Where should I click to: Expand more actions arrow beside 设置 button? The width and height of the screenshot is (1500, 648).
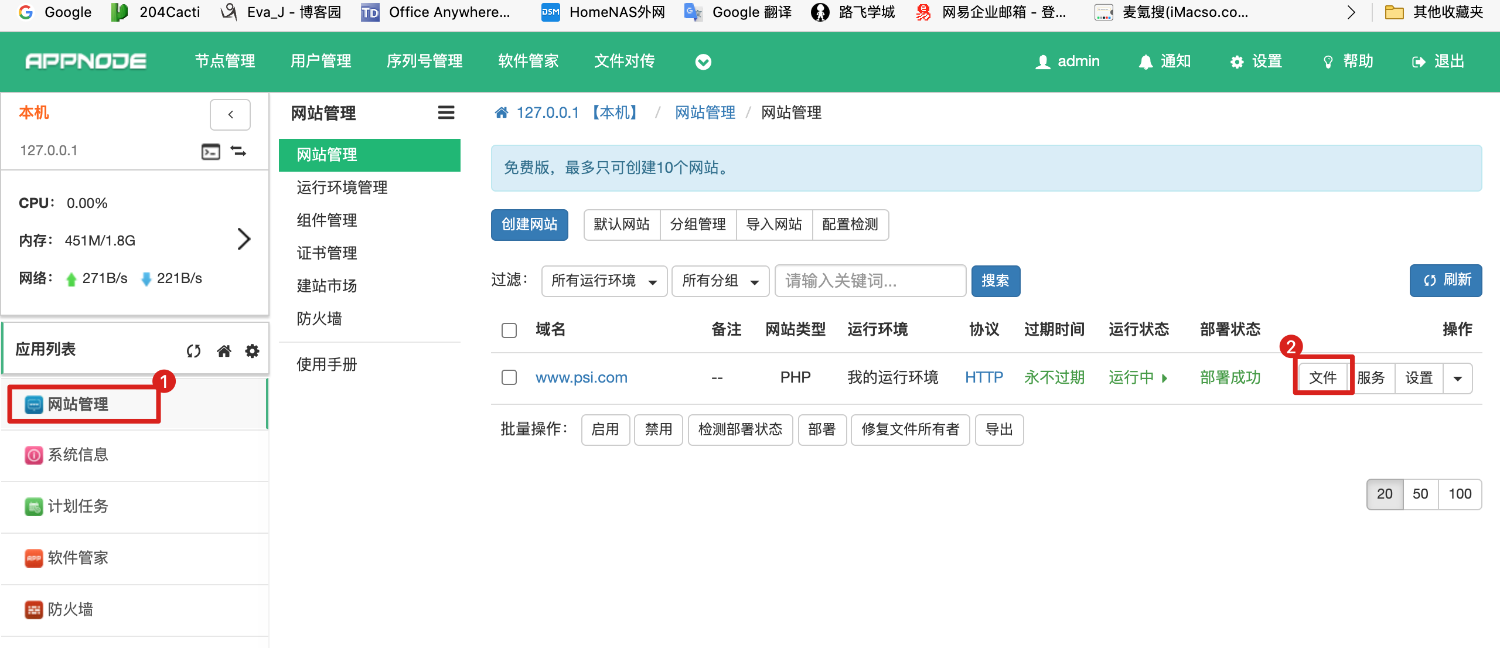[1457, 378]
